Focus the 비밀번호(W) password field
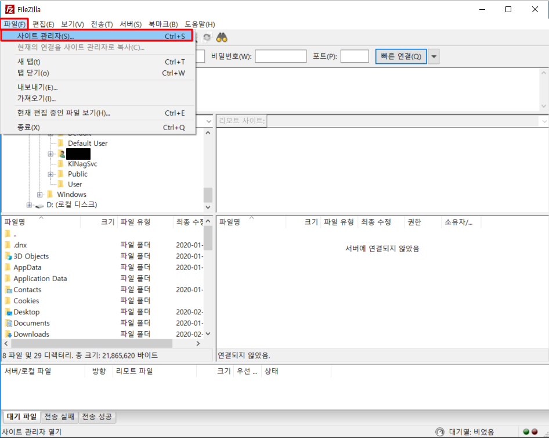549x438 pixels. point(281,56)
